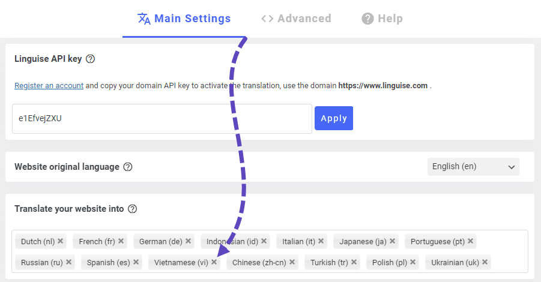The image size is (541, 282).
Task: Remove the Japanese (ja) language tag
Action: [x=392, y=241]
